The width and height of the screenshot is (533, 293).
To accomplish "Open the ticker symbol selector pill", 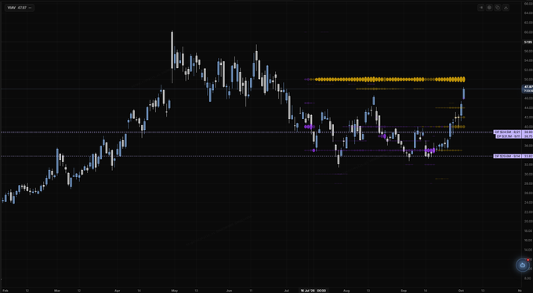I will [20, 8].
